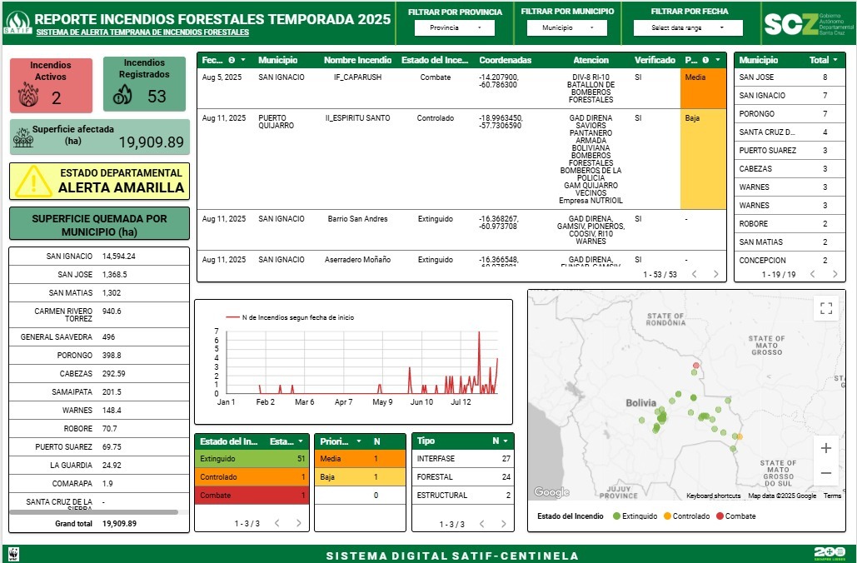The width and height of the screenshot is (857, 563).
Task: Select the ESTRUCTURAL row in Tipo table
Action: coord(463,496)
